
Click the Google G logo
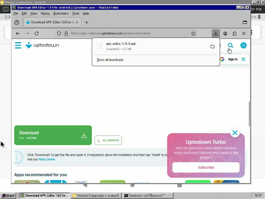(x=222, y=59)
